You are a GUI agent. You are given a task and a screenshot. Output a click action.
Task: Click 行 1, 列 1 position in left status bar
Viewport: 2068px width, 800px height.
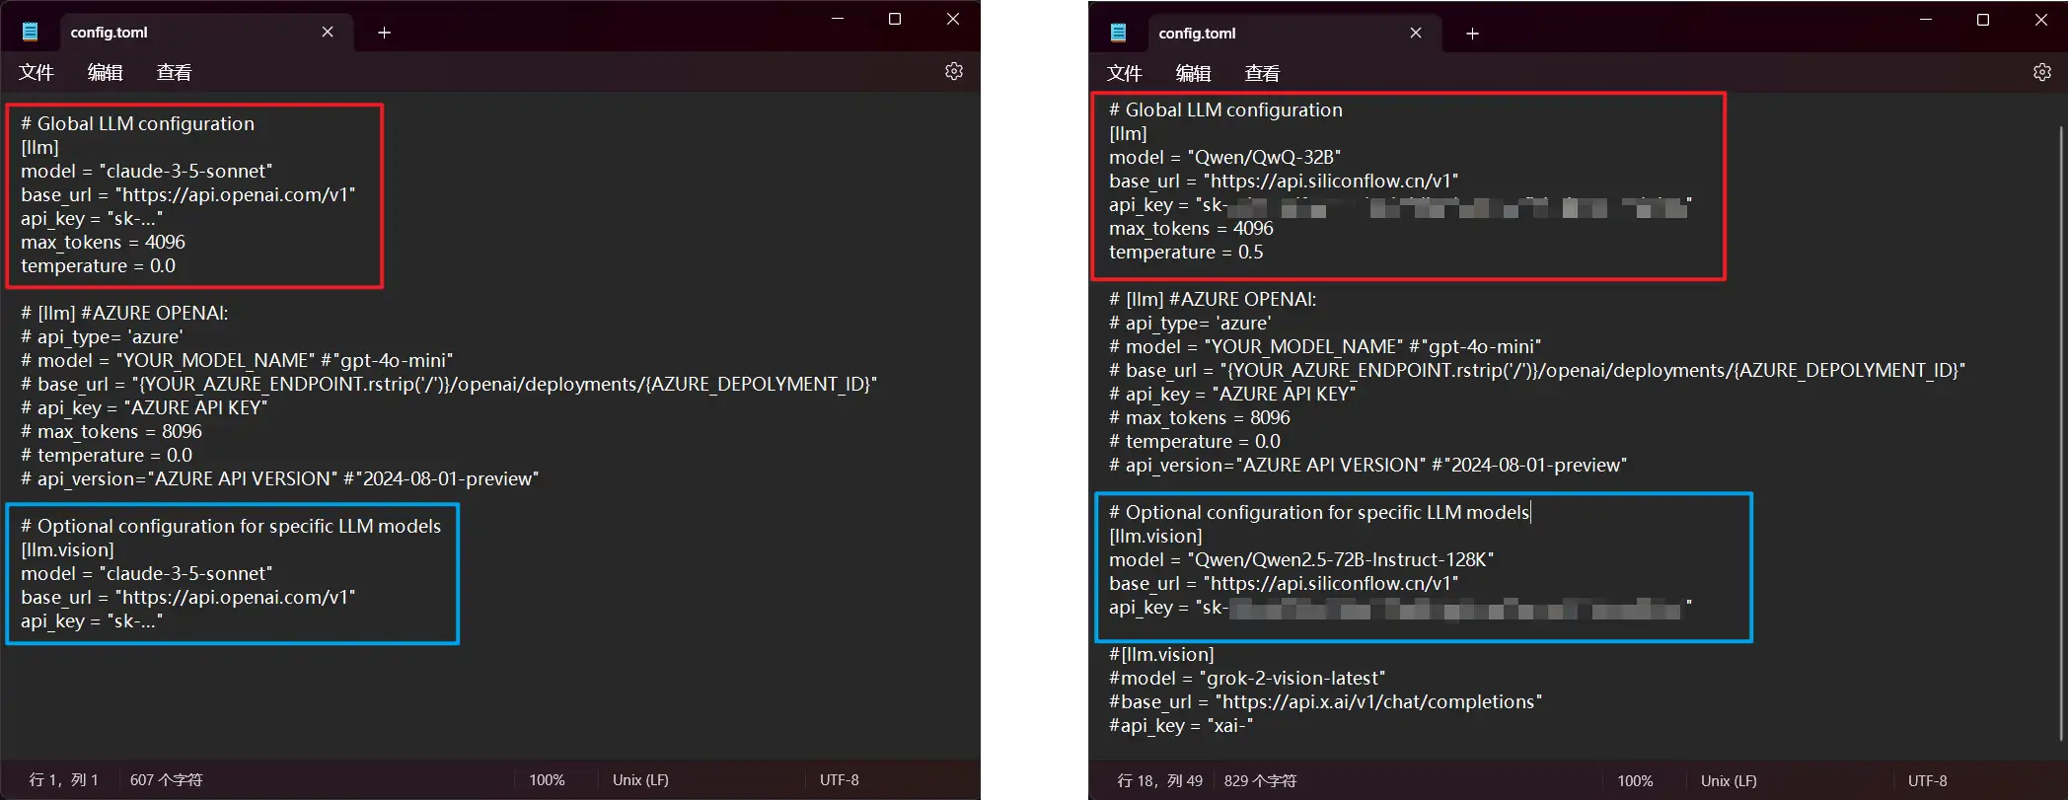[x=63, y=779]
